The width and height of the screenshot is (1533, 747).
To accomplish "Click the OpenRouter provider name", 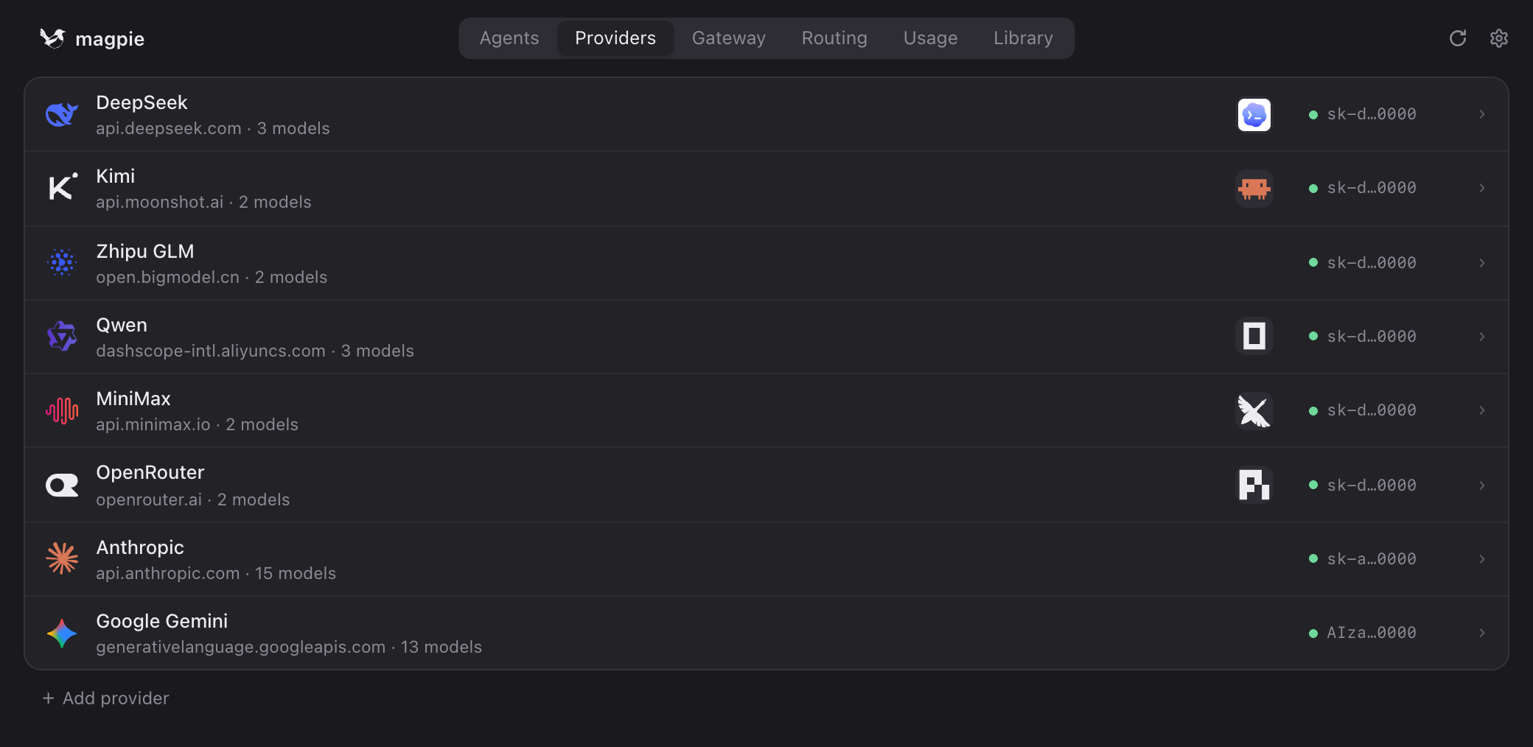I will tap(150, 472).
